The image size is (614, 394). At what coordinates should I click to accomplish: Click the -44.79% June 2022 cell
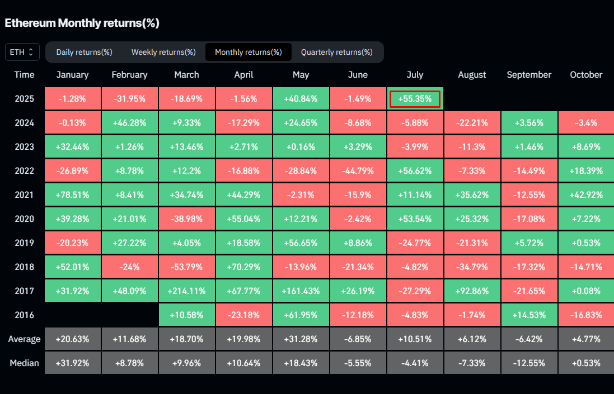[x=358, y=171]
